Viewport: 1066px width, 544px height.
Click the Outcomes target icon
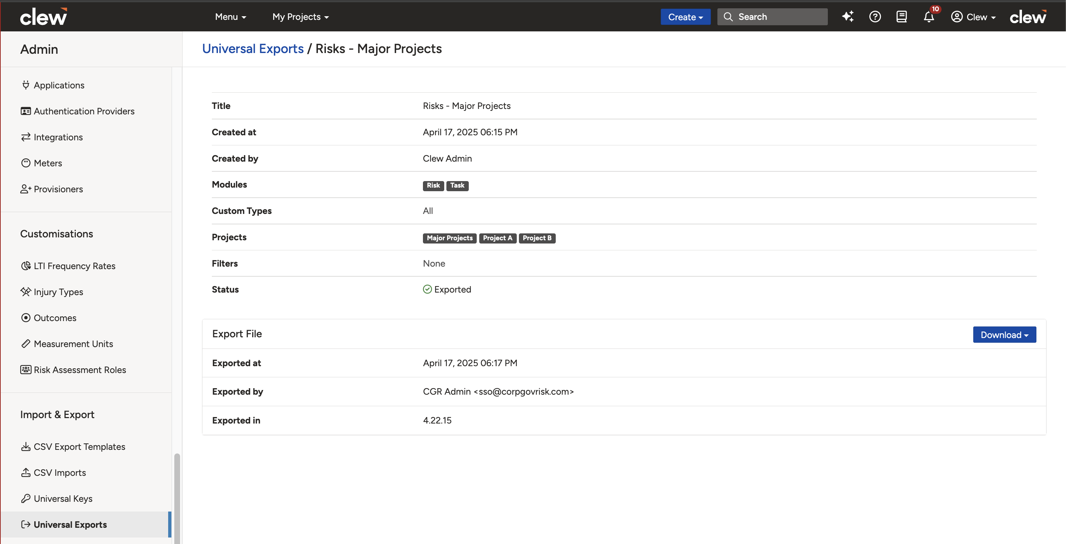[x=26, y=318]
